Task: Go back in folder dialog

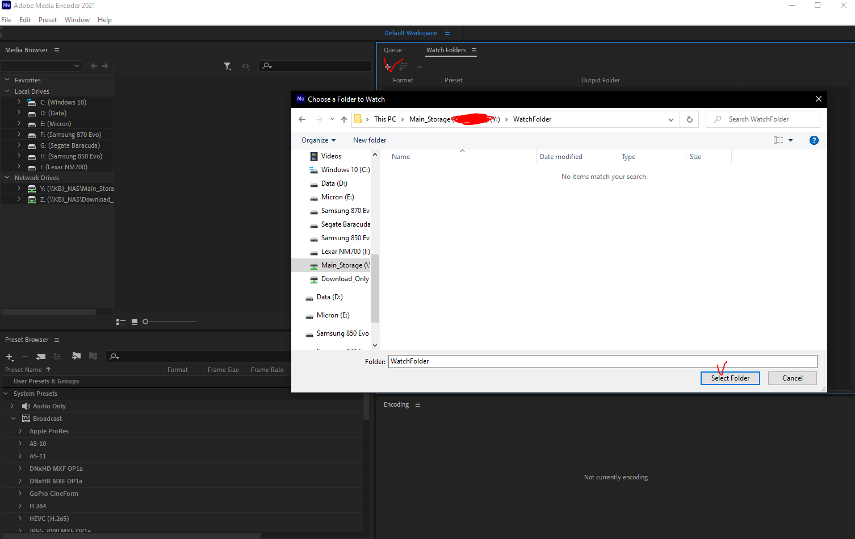Action: pyautogui.click(x=302, y=119)
